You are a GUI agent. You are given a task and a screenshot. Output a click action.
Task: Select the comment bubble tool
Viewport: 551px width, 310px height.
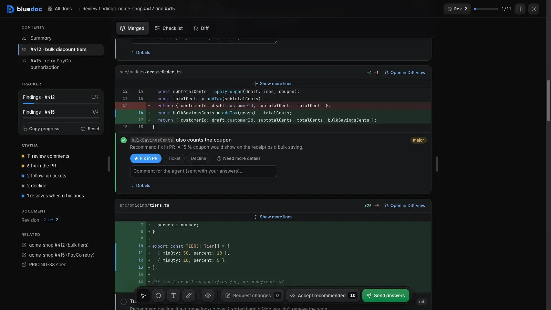click(158, 296)
